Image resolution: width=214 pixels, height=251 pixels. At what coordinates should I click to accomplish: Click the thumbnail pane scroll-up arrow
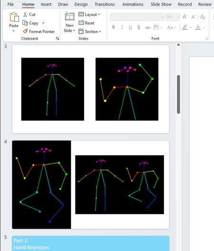click(178, 45)
